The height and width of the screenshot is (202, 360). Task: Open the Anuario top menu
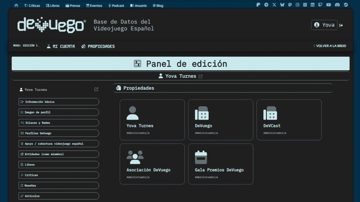pyautogui.click(x=139, y=5)
